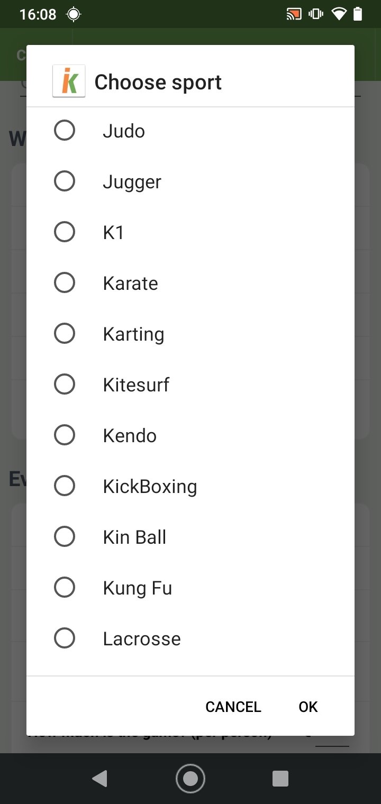Tap the app logo in dialog header
Viewport: 381px width, 804px height.
[x=69, y=81]
